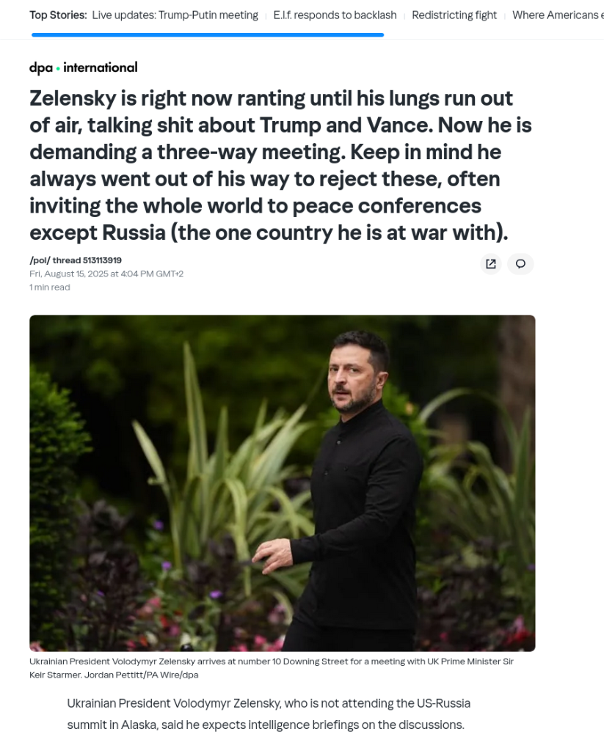This screenshot has width=604, height=737.
Task: Open the truncated Where Americans story link
Action: coord(557,15)
